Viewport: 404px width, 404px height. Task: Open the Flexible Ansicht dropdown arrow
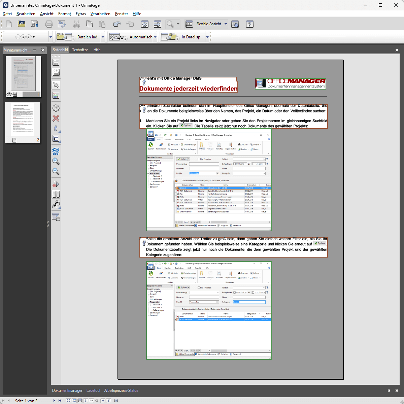pos(226,24)
